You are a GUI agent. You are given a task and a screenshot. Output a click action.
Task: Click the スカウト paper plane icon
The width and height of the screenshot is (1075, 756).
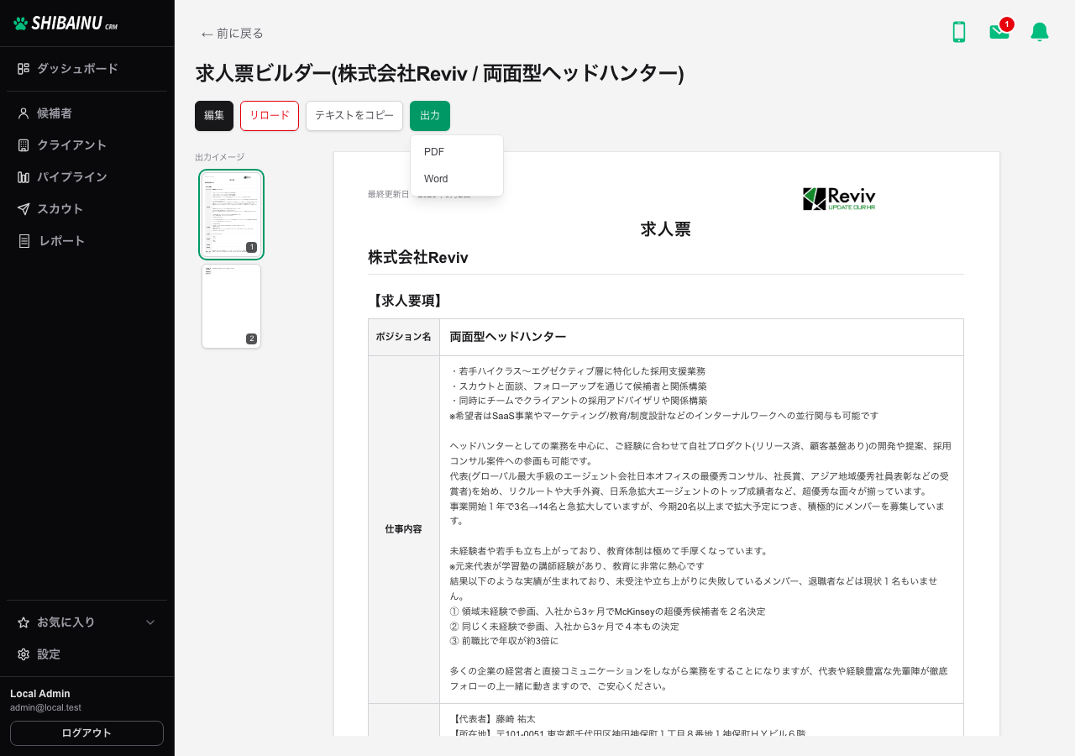coord(24,209)
